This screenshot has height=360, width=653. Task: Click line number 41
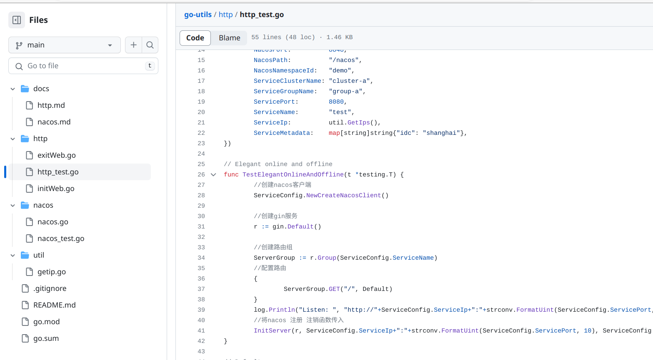coord(201,331)
